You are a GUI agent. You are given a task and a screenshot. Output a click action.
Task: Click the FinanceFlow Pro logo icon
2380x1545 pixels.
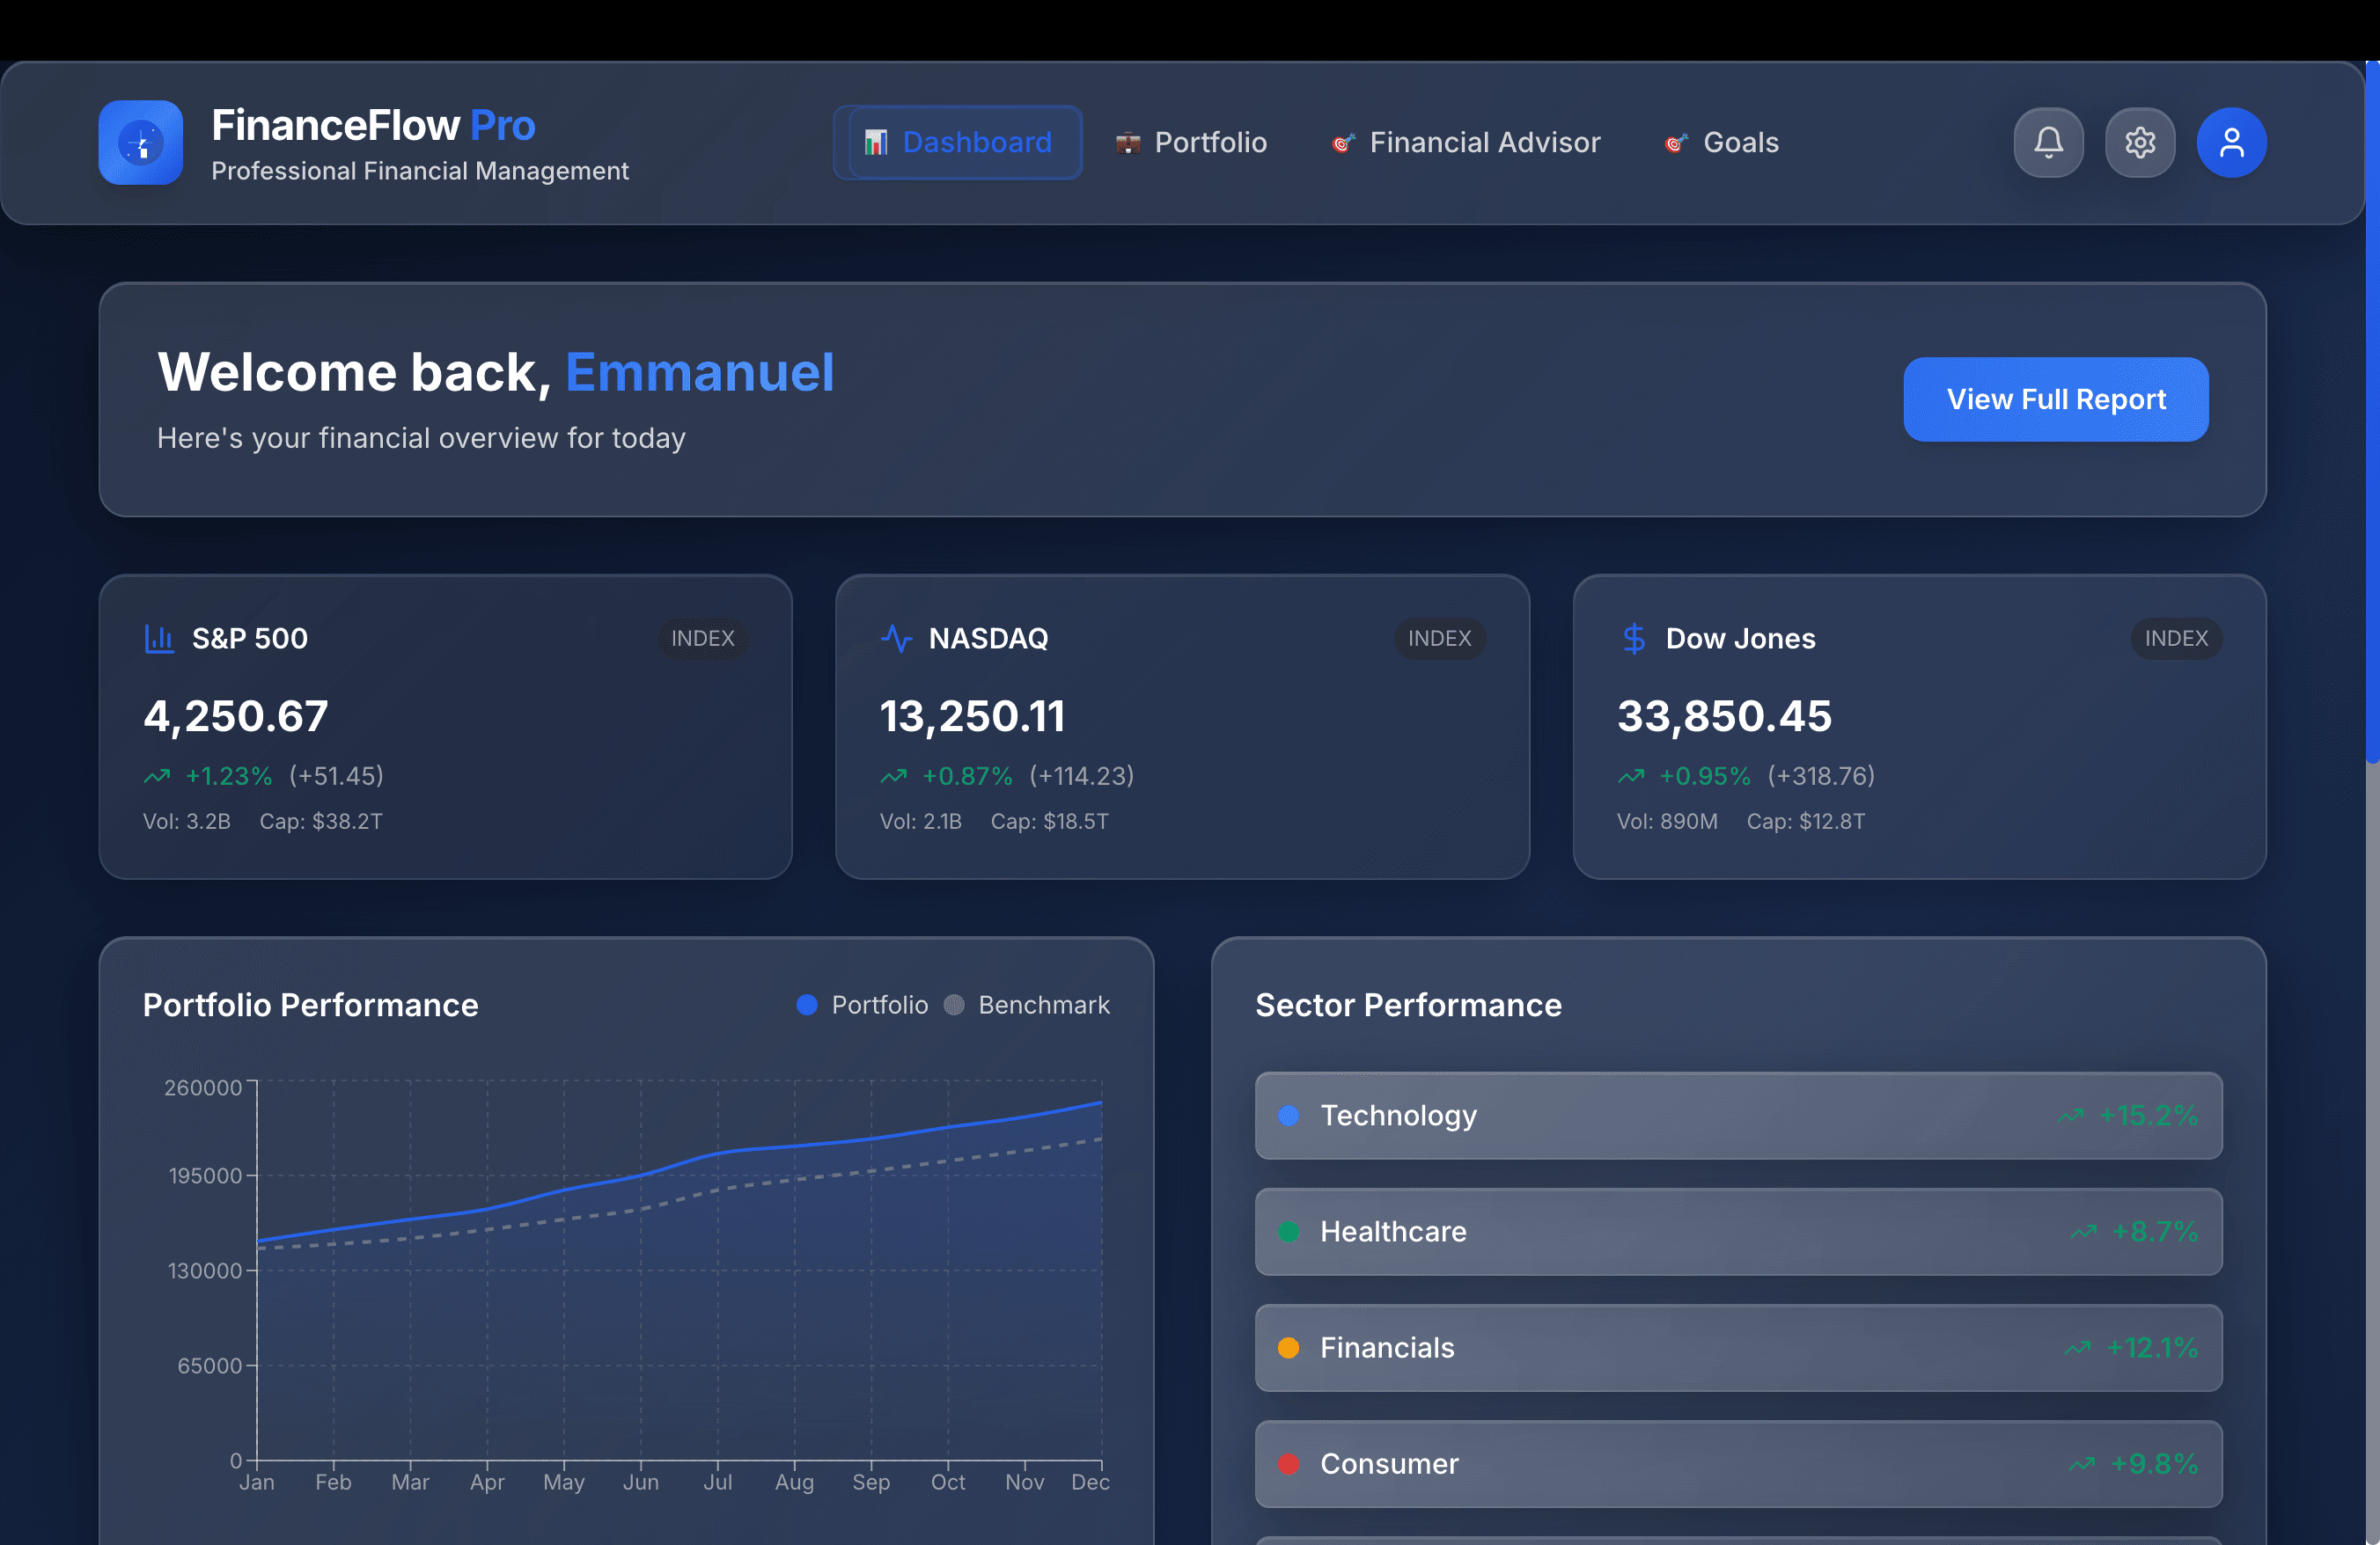point(141,143)
